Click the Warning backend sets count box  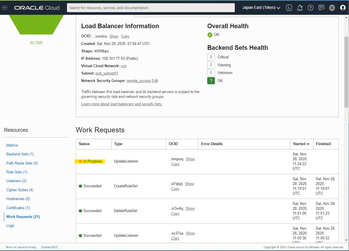point(211,65)
